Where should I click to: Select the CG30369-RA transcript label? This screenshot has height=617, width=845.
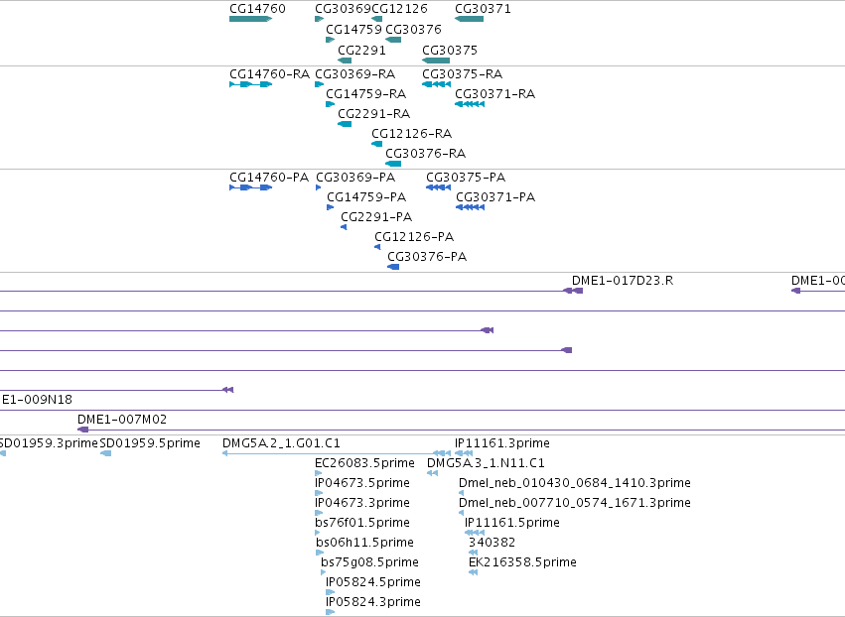click(355, 73)
